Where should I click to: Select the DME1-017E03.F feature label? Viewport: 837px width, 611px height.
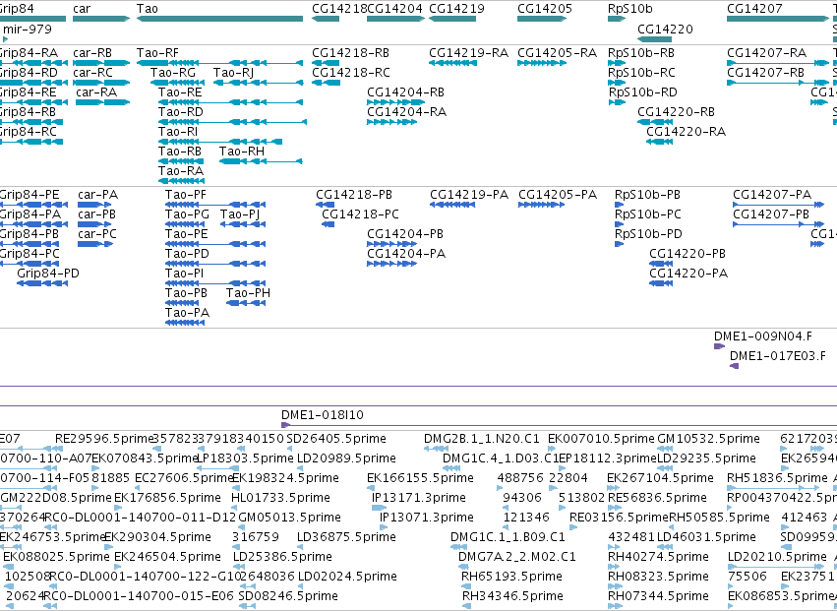tap(778, 356)
